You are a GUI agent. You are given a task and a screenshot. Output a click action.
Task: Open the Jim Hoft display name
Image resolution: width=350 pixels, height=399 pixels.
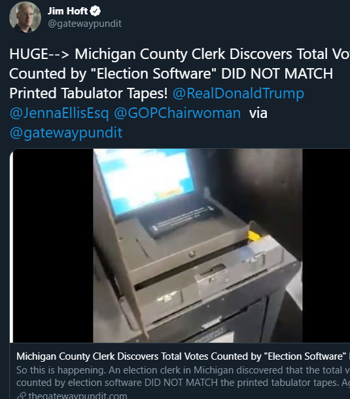point(67,11)
